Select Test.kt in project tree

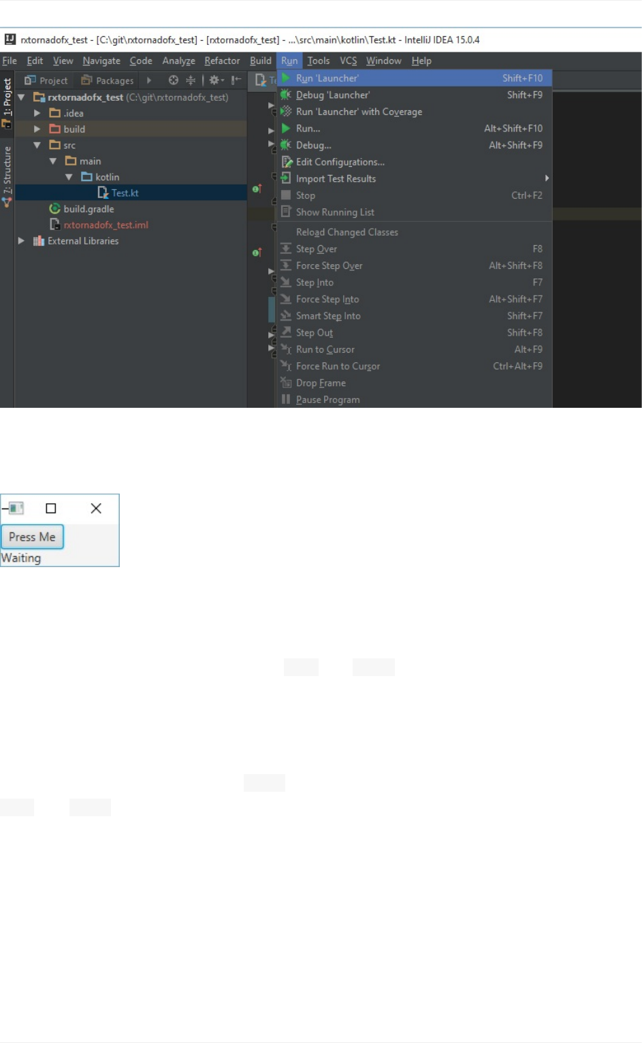[x=125, y=193]
